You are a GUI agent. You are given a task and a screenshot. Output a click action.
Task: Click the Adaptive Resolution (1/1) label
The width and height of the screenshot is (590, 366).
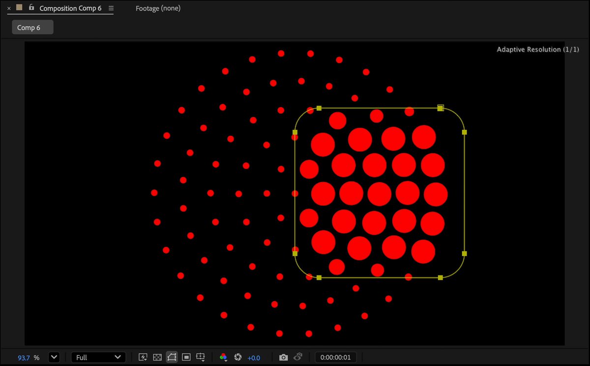[538, 49]
